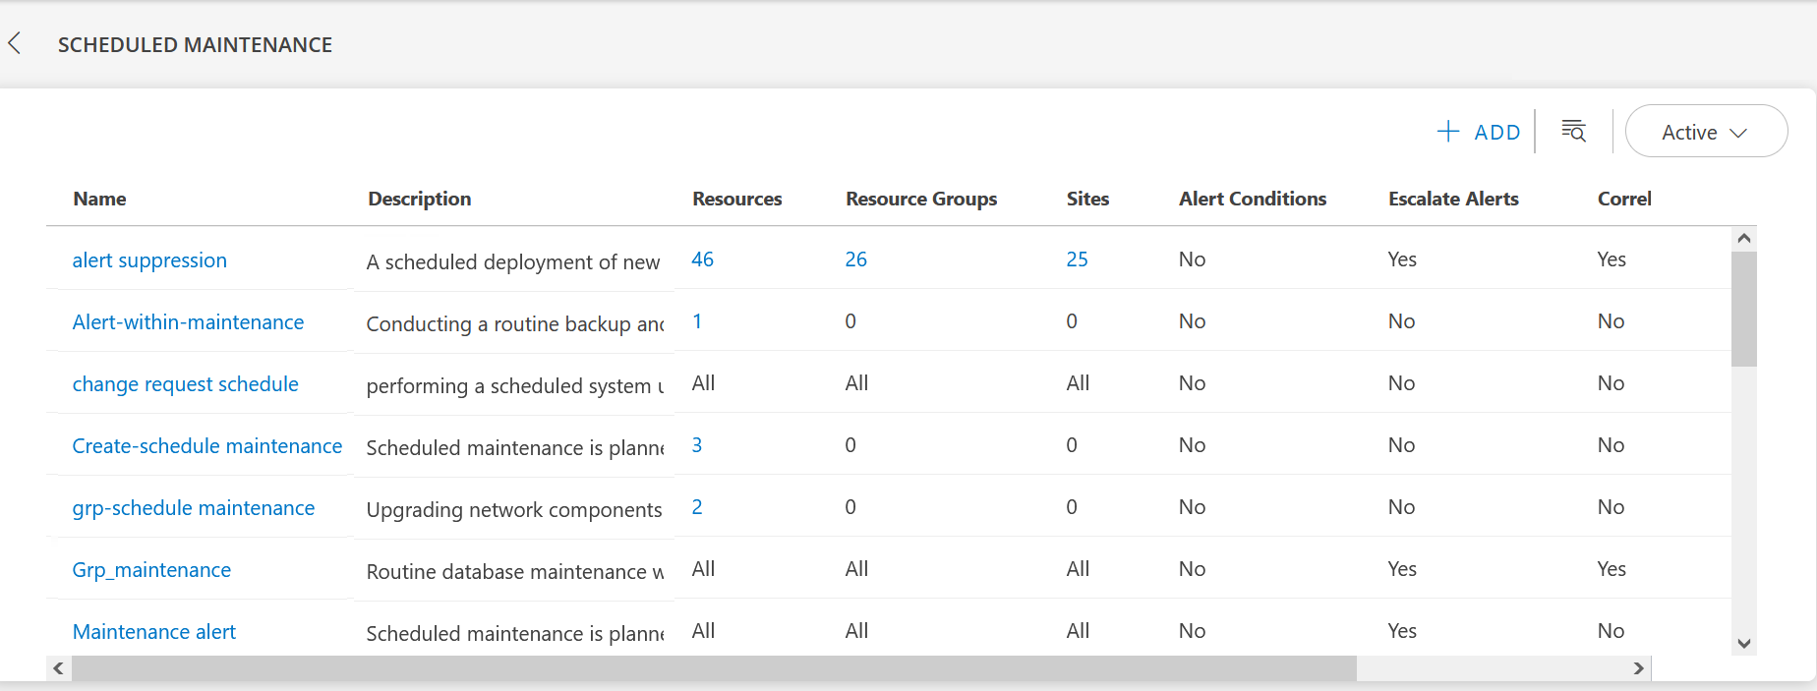The image size is (1817, 691).
Task: Expand the Active status dropdown
Action: pos(1705,132)
